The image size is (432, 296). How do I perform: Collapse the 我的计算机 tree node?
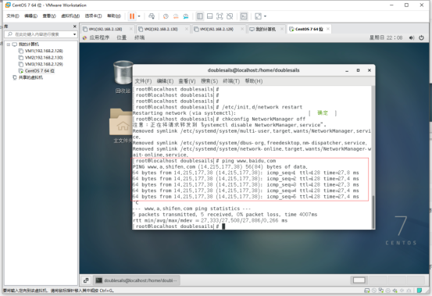point(9,45)
